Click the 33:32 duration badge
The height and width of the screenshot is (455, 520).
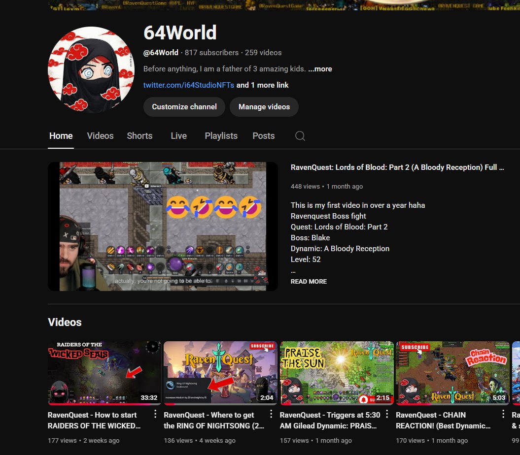tap(149, 397)
